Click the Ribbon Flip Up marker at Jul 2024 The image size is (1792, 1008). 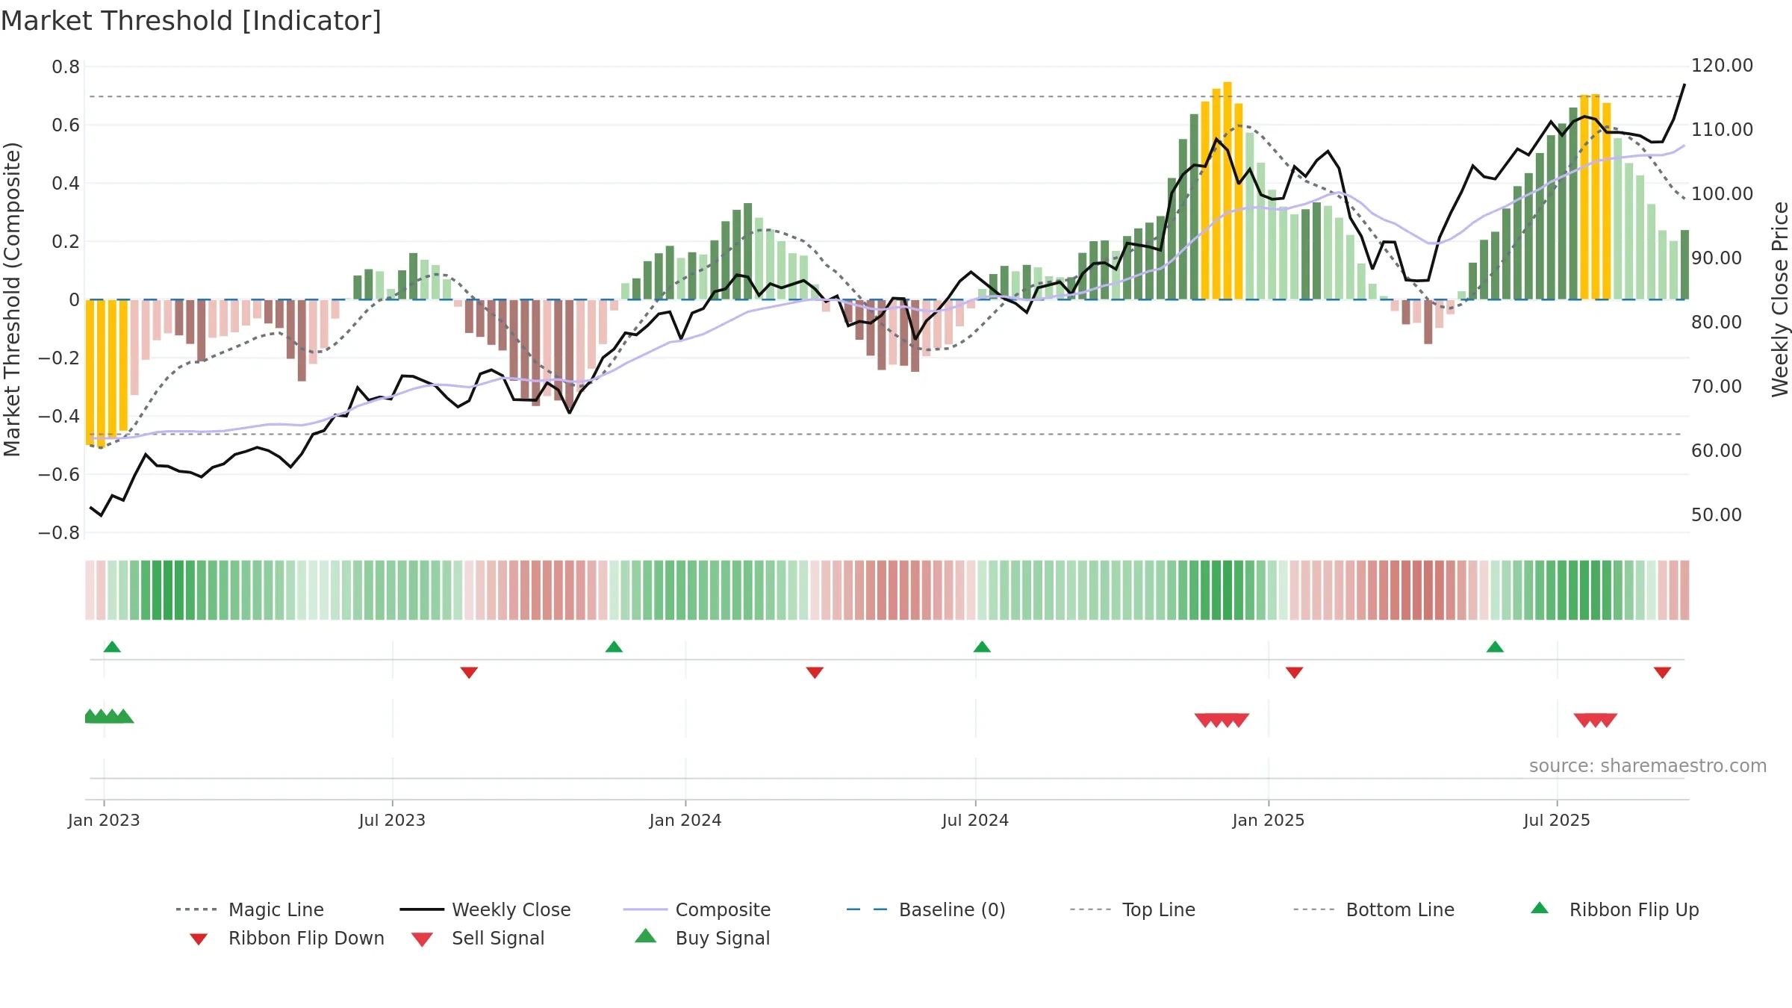[982, 647]
